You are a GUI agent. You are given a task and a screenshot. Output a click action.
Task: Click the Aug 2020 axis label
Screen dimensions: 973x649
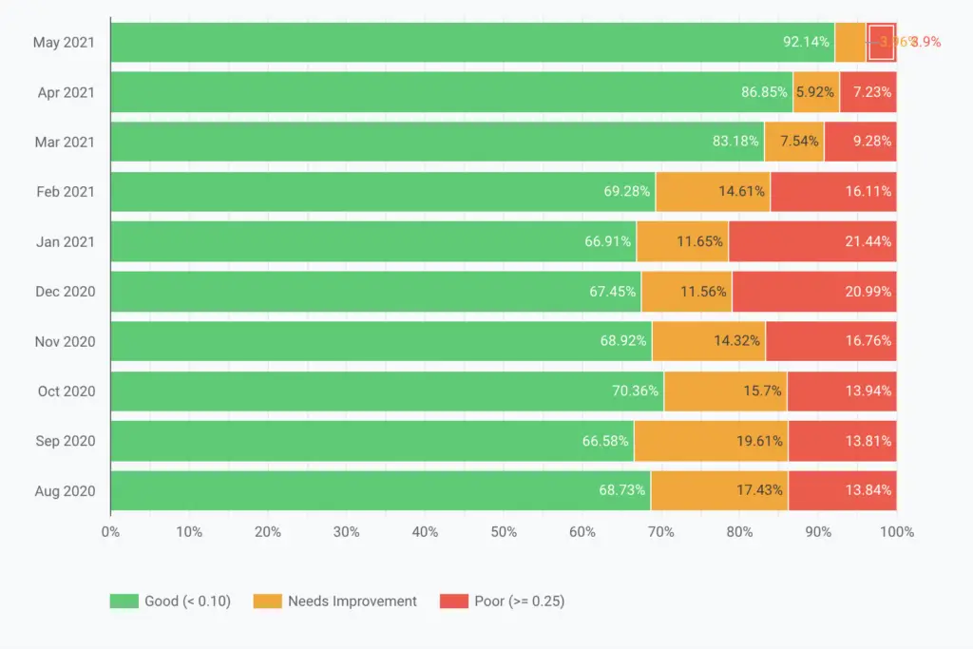pos(66,490)
